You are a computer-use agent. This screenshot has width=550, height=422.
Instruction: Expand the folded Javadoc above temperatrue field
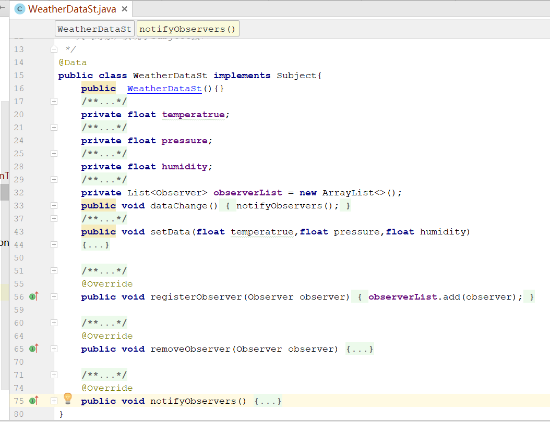(54, 102)
